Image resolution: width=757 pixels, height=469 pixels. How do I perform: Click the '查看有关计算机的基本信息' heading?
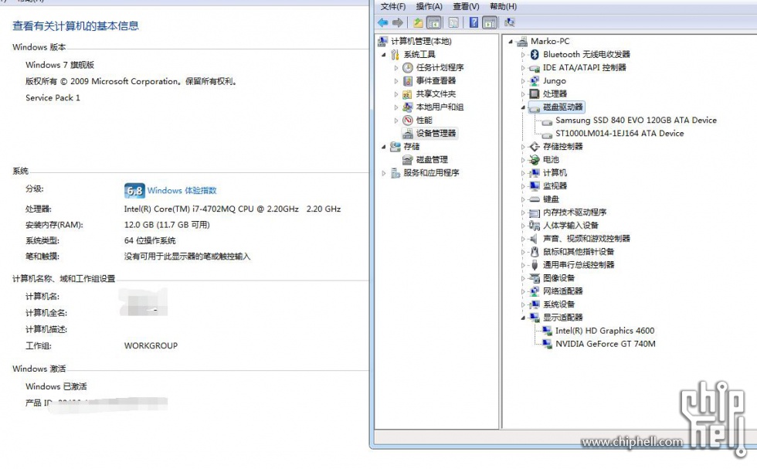coord(76,26)
